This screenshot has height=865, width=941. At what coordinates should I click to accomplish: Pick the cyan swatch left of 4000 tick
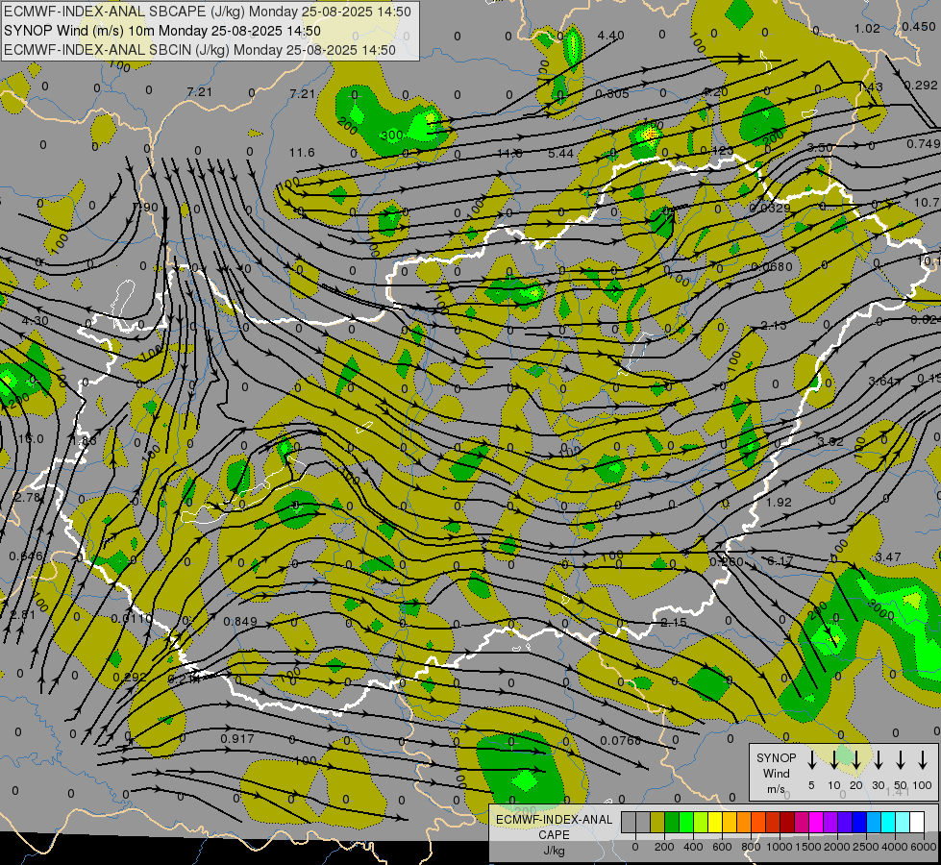click(888, 823)
